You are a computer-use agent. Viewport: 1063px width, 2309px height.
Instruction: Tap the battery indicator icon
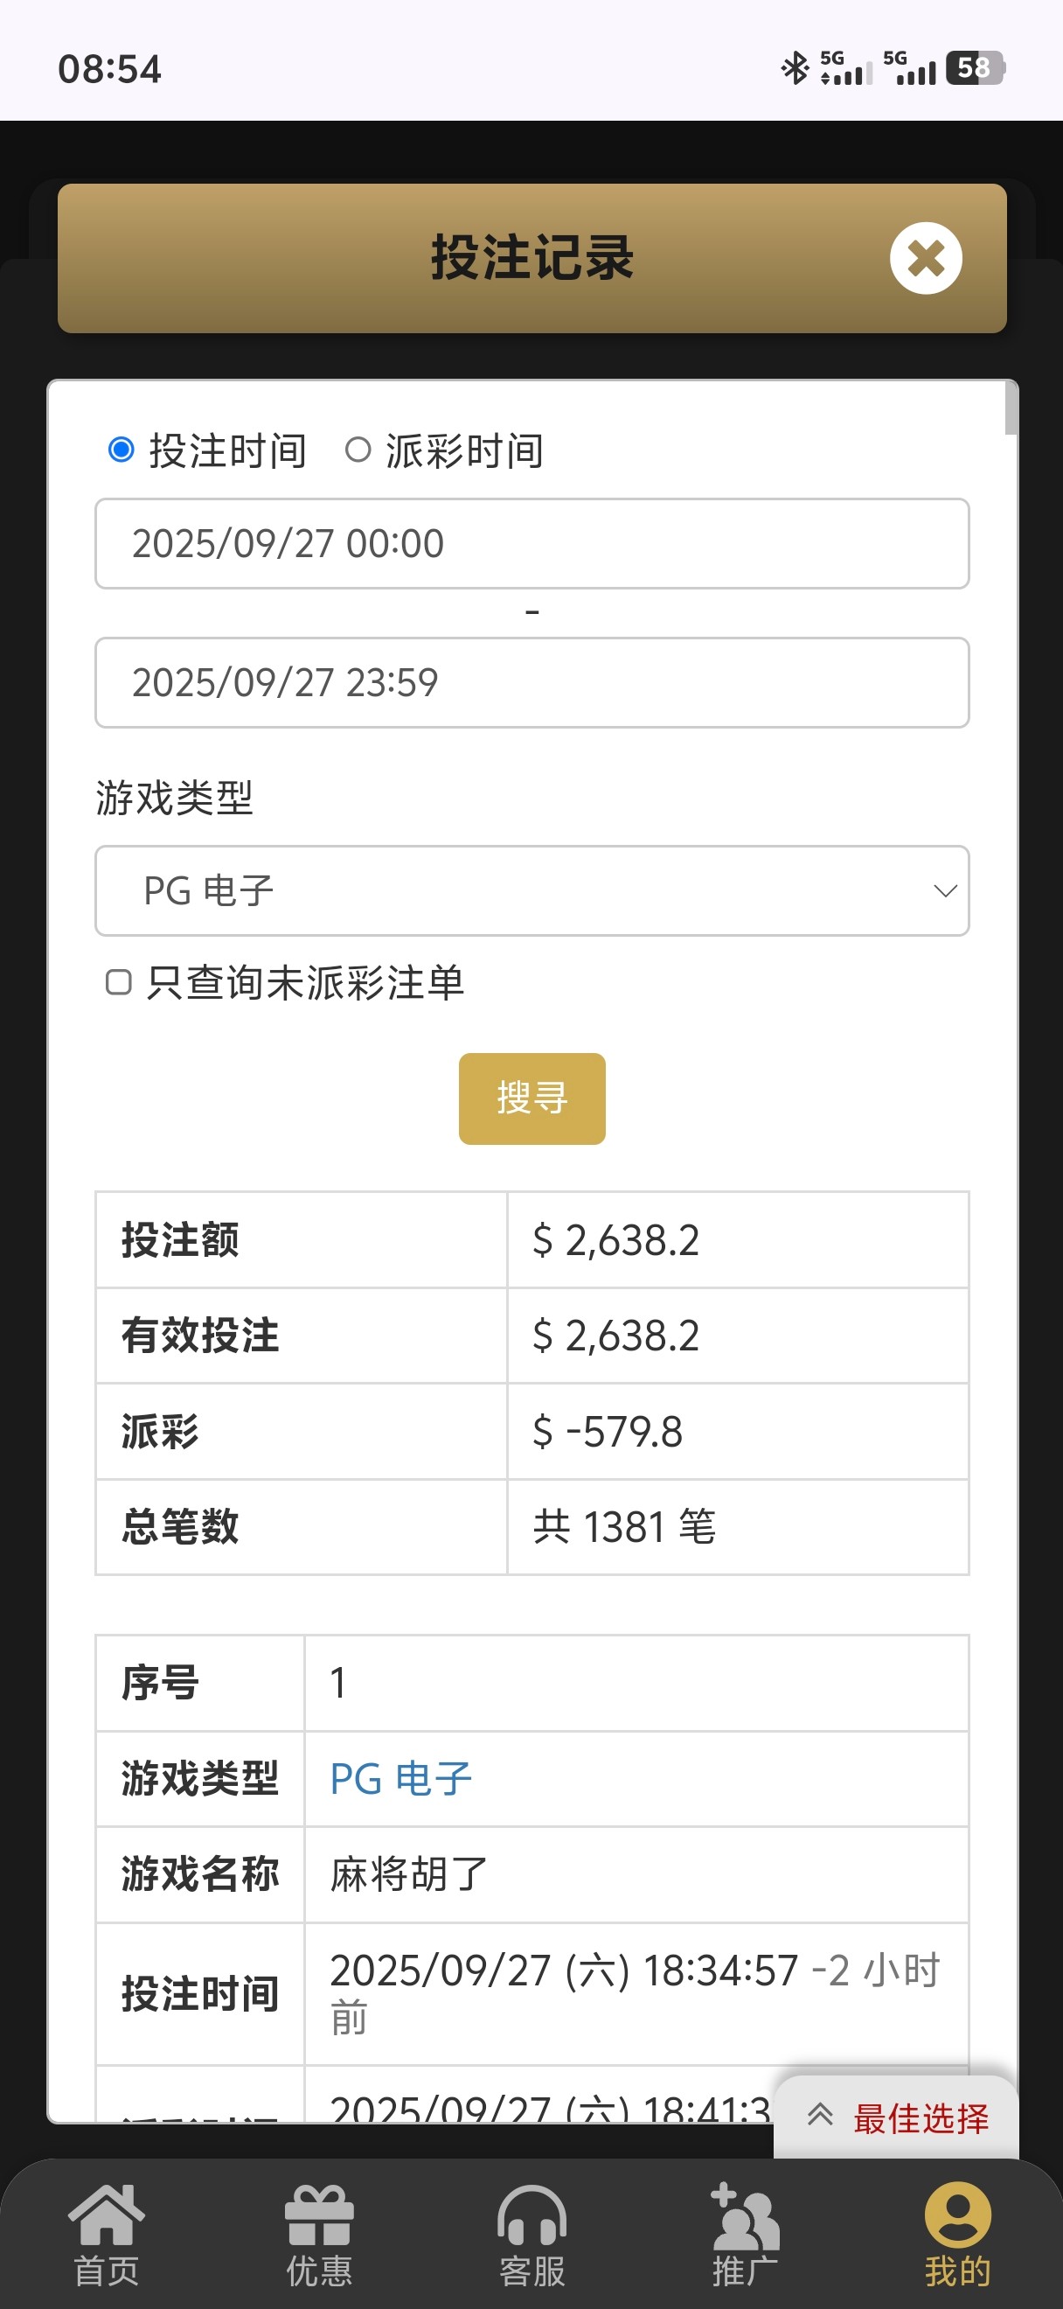tap(976, 68)
